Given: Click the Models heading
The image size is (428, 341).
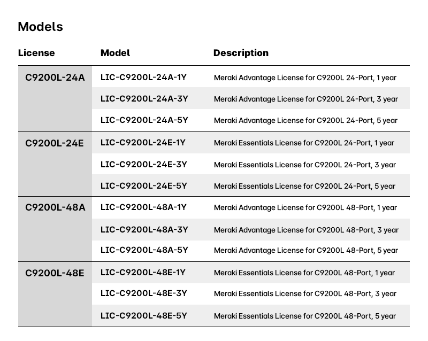Looking at the screenshot, I should point(40,27).
